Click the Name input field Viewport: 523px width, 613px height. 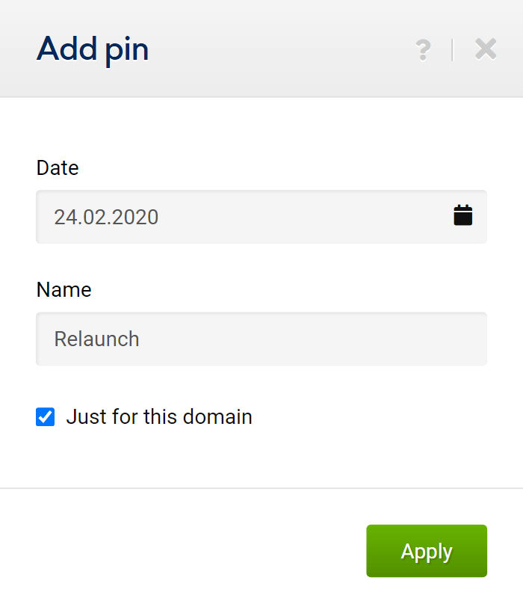click(261, 339)
